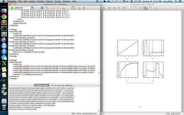Viewport: 184px width, 115px height.
Task: Click 100% zoom indicator in PDF status bar
Action: pyautogui.click(x=168, y=114)
